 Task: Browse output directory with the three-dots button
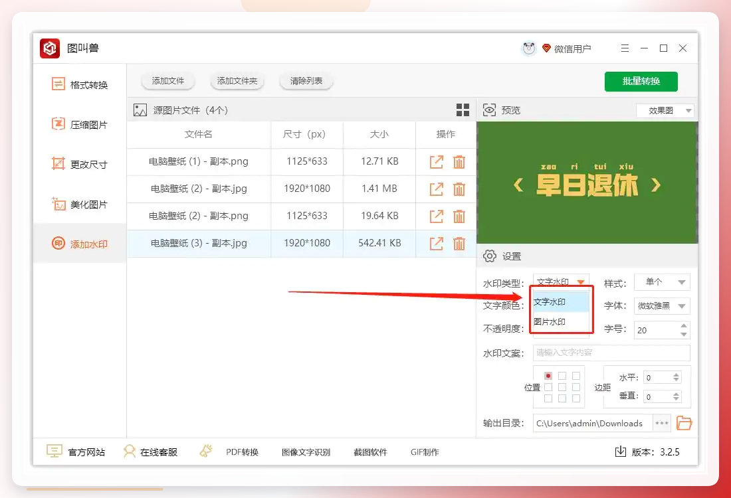pyautogui.click(x=661, y=423)
